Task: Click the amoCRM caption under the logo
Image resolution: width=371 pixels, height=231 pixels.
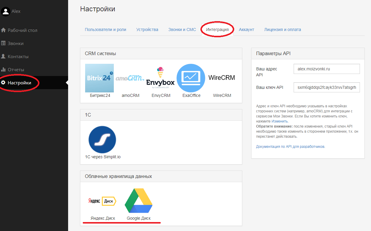Action: [x=131, y=95]
